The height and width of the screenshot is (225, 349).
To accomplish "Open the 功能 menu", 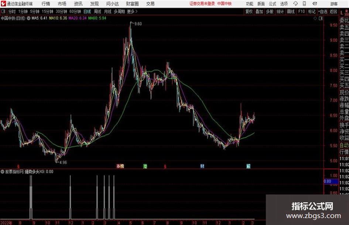I will click(x=250, y=4).
